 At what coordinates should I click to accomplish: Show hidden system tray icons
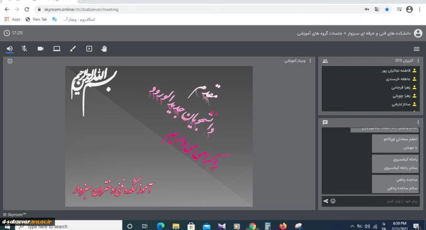352,226
